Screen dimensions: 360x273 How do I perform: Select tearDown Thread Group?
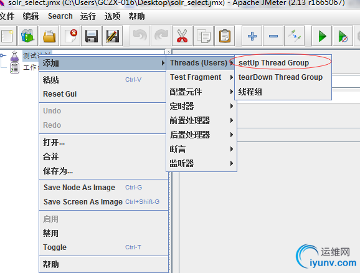(x=283, y=77)
